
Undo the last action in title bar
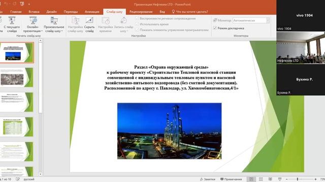point(6,4)
